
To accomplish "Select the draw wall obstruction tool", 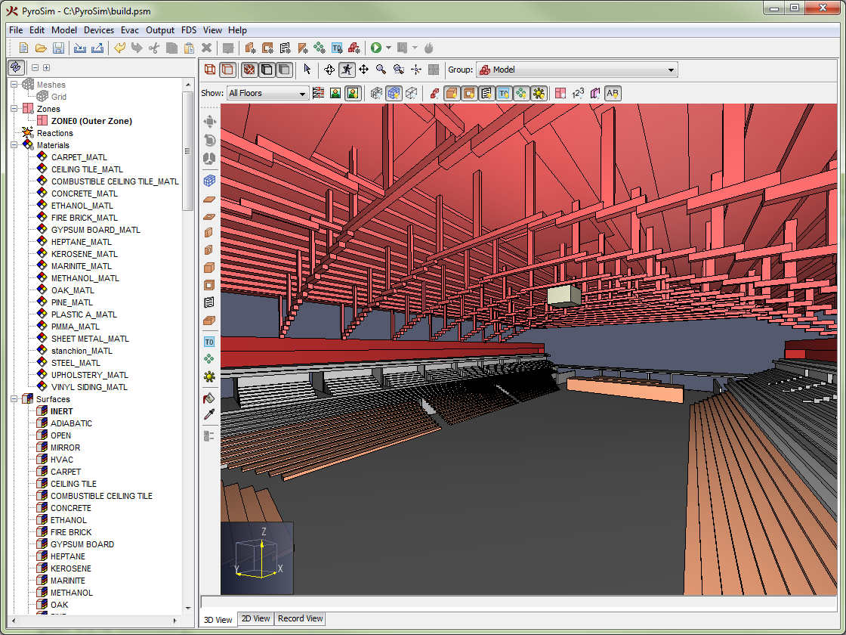I will click(209, 233).
